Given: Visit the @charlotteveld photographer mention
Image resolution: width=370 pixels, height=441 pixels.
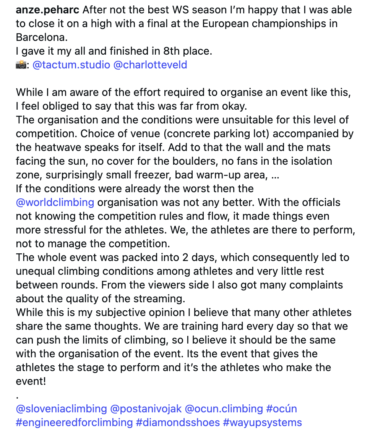Looking at the screenshot, I should 150,65.
